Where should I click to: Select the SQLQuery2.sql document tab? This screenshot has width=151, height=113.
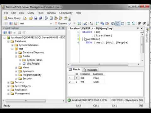pyautogui.click(x=91, y=29)
